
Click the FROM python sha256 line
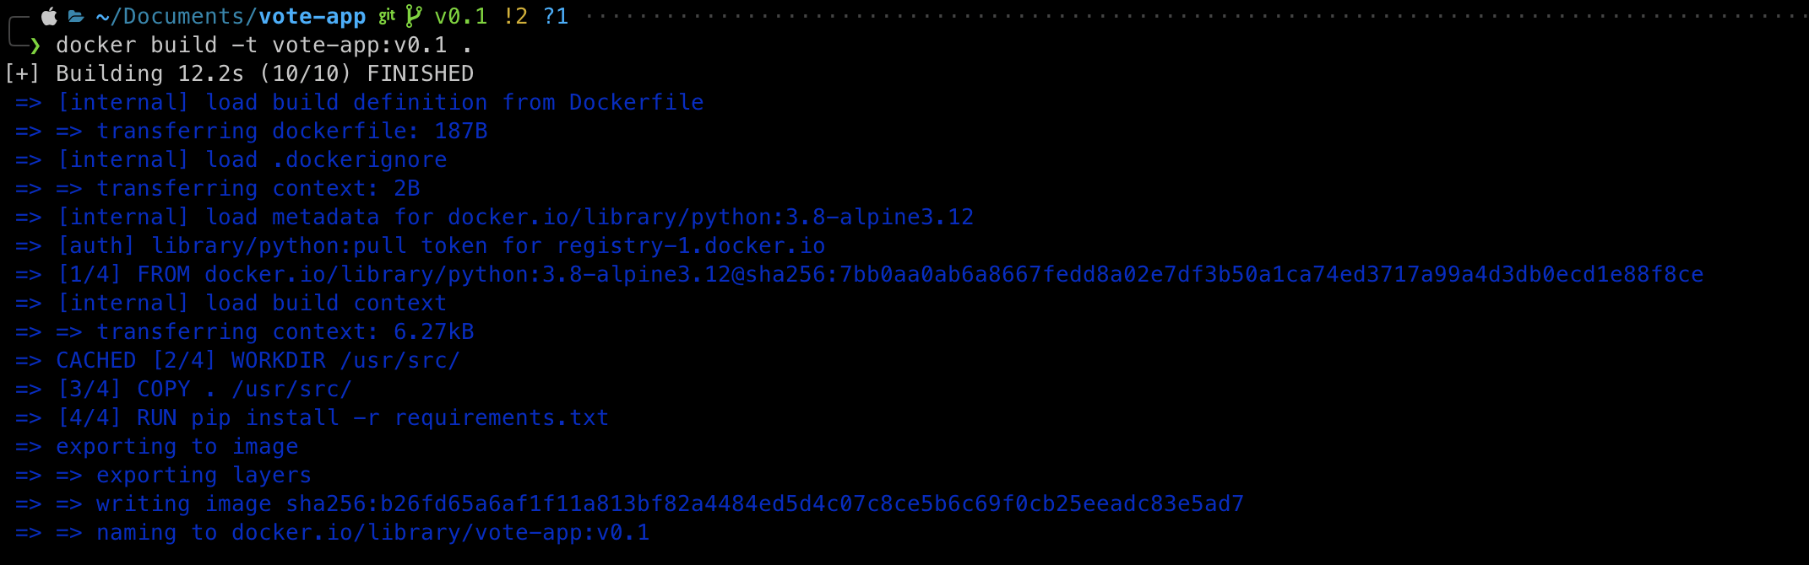860,274
